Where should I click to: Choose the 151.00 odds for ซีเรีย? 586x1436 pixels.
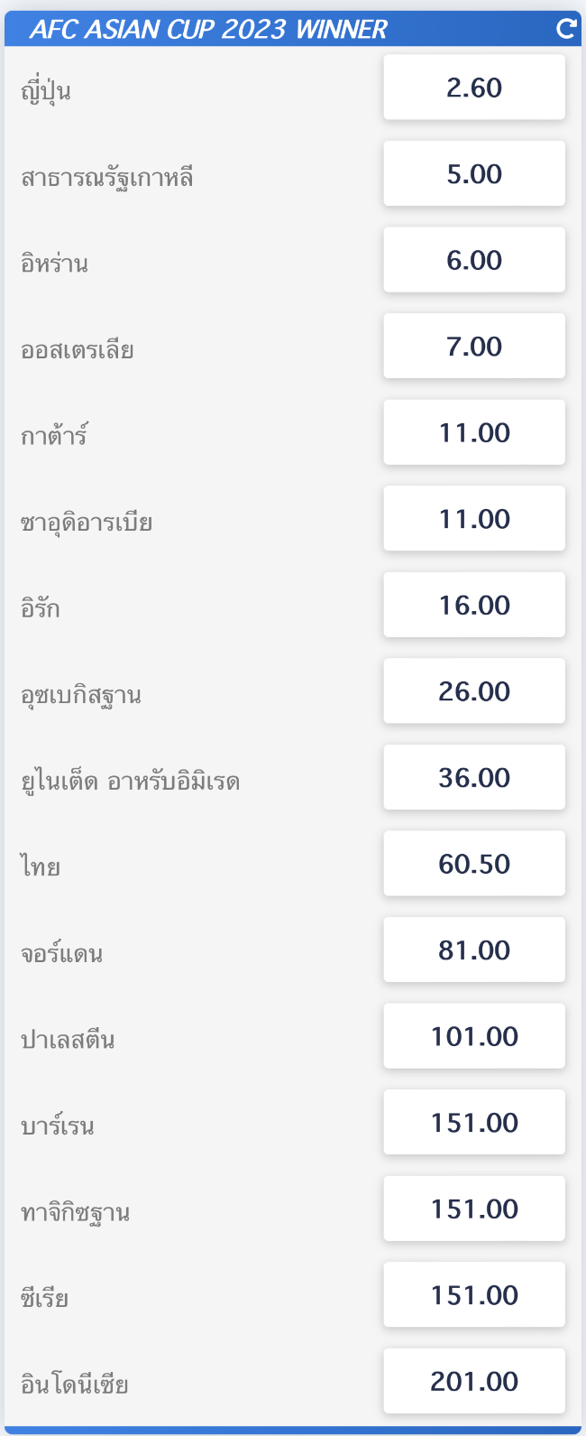[x=474, y=1294]
